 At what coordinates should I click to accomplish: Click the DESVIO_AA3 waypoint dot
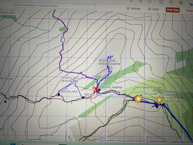(x=164, y=105)
